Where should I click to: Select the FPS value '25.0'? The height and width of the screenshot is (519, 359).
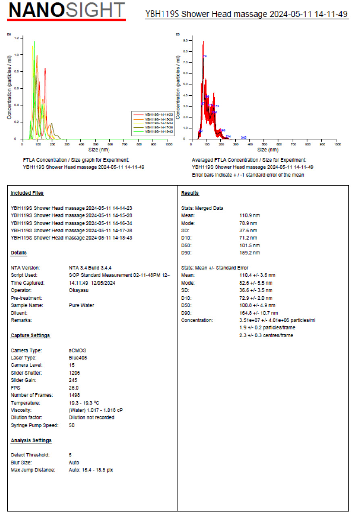coord(74,388)
